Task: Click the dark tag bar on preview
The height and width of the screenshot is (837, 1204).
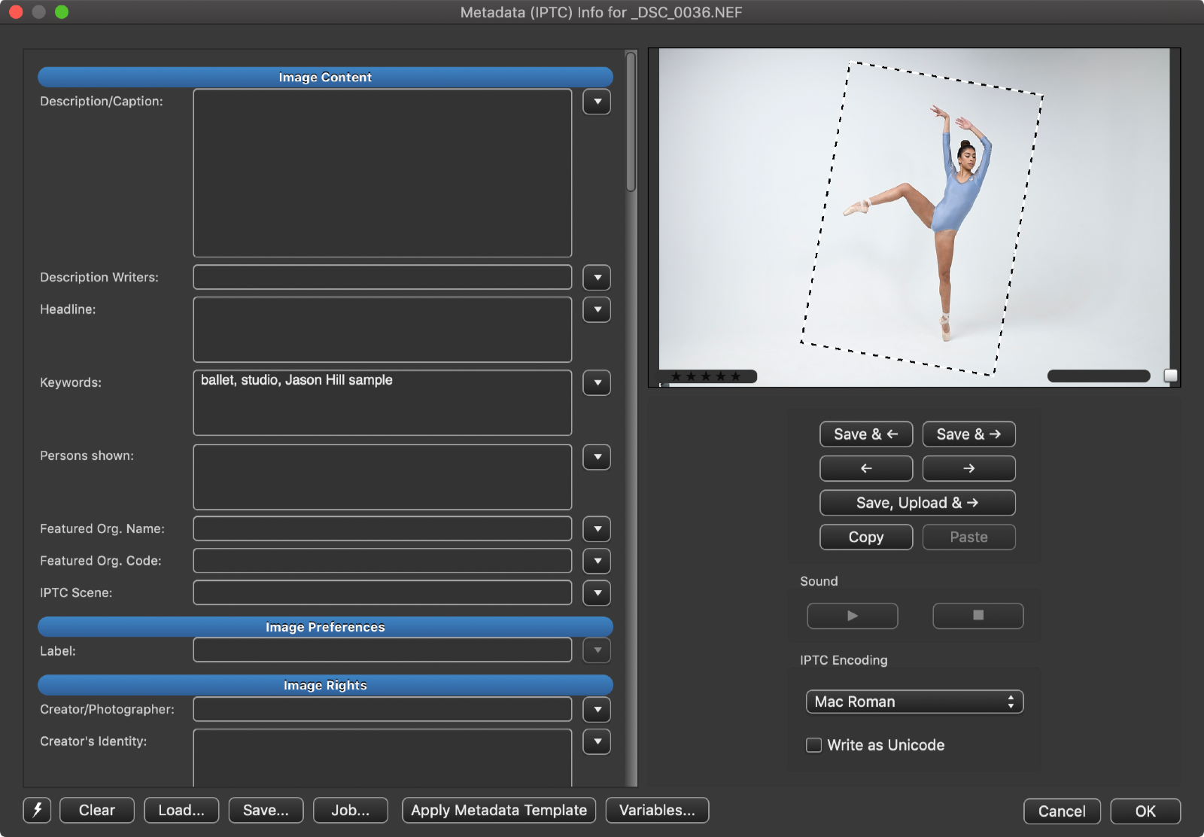Action: [x=1099, y=376]
